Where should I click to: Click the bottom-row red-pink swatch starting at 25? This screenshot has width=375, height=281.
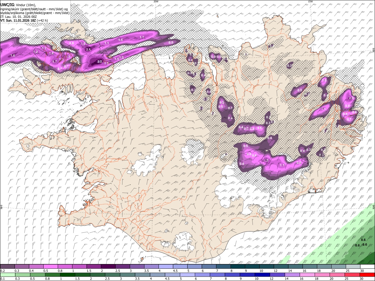pyautogui.click(x=352, y=275)
